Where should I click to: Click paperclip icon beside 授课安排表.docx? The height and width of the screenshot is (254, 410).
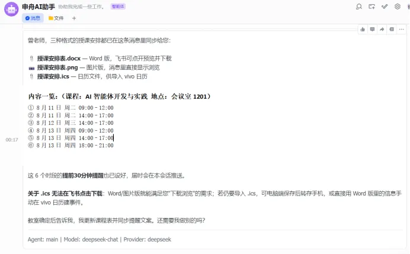click(x=31, y=58)
